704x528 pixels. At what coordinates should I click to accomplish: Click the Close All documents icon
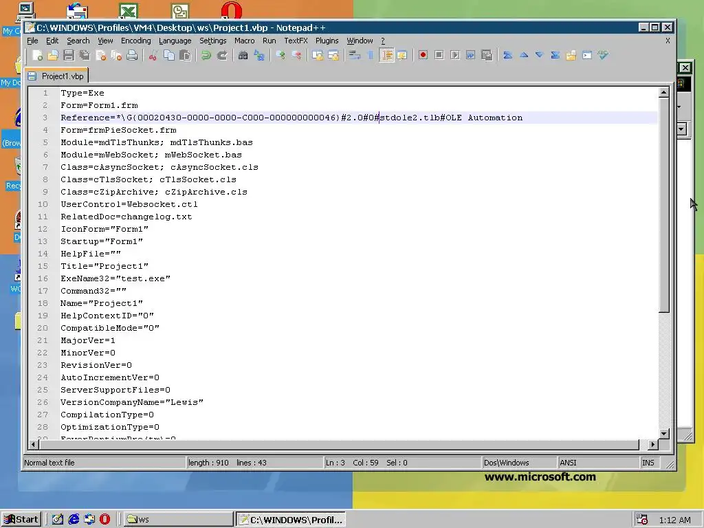[116, 55]
